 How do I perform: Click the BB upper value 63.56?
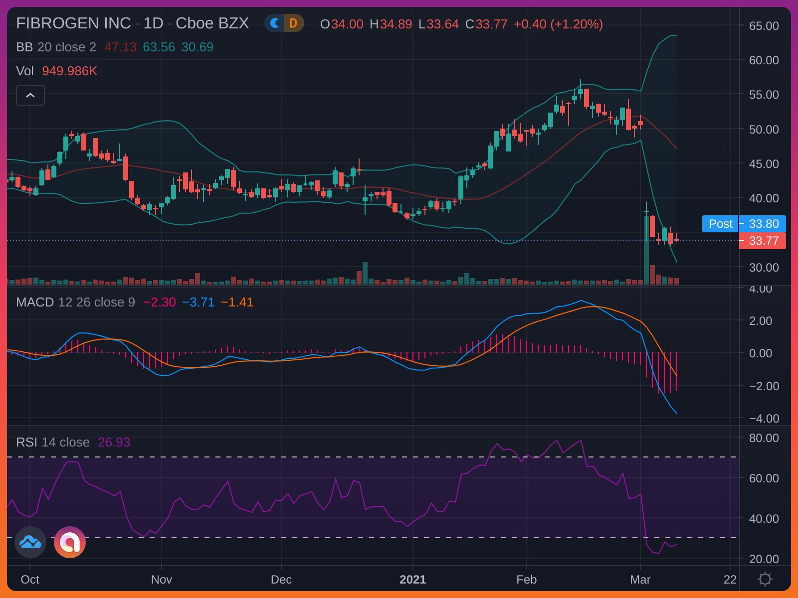coord(159,47)
